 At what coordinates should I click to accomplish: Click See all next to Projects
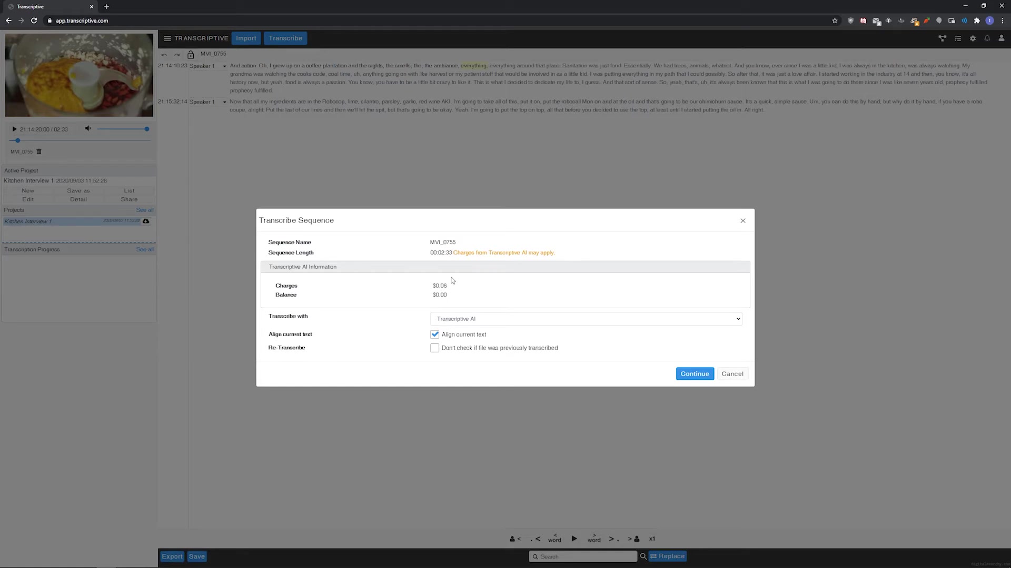(x=145, y=210)
